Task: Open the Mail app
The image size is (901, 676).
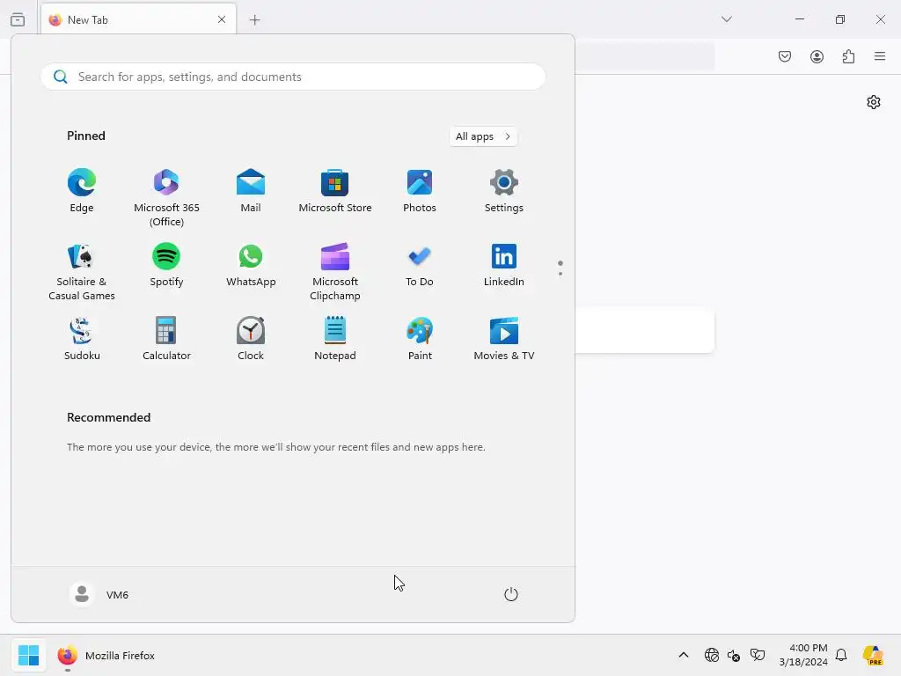Action: pos(251,191)
